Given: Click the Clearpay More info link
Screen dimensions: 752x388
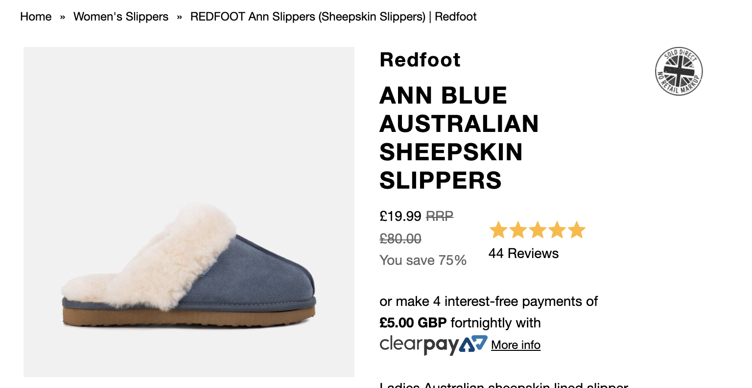Looking at the screenshot, I should (516, 345).
